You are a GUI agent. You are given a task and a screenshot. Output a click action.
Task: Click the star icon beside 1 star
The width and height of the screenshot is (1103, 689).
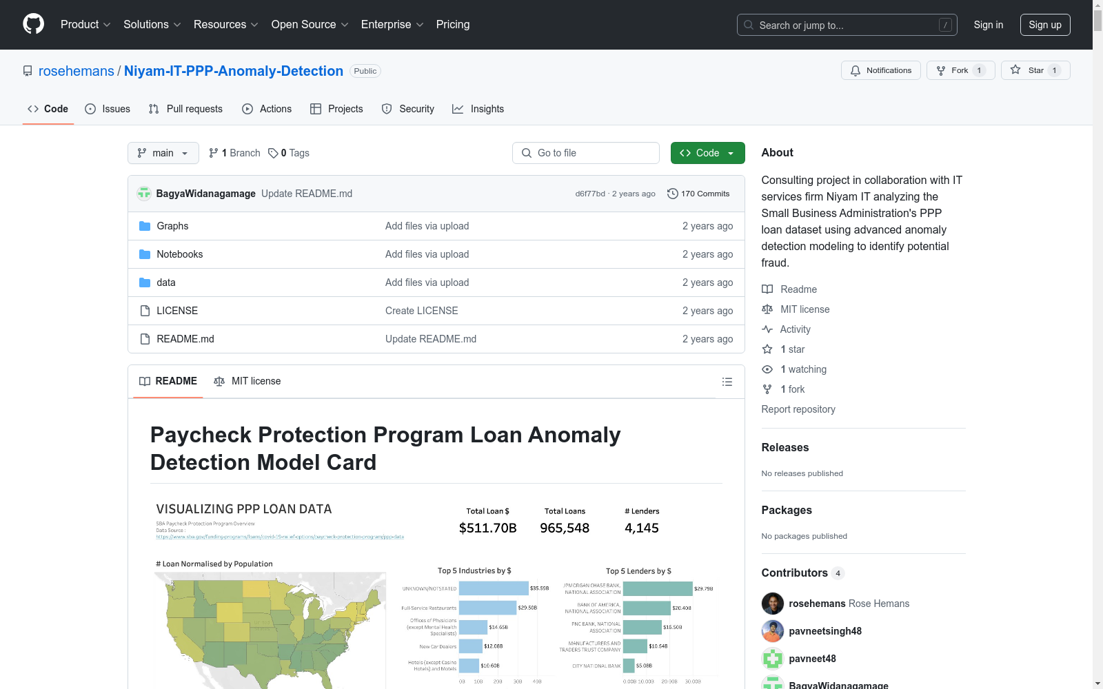pos(767,349)
